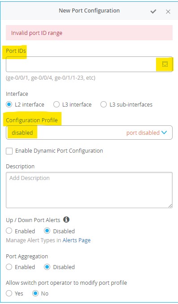
Task: Set Up / Down Port Alerts to Enabled
Action: coord(9,231)
